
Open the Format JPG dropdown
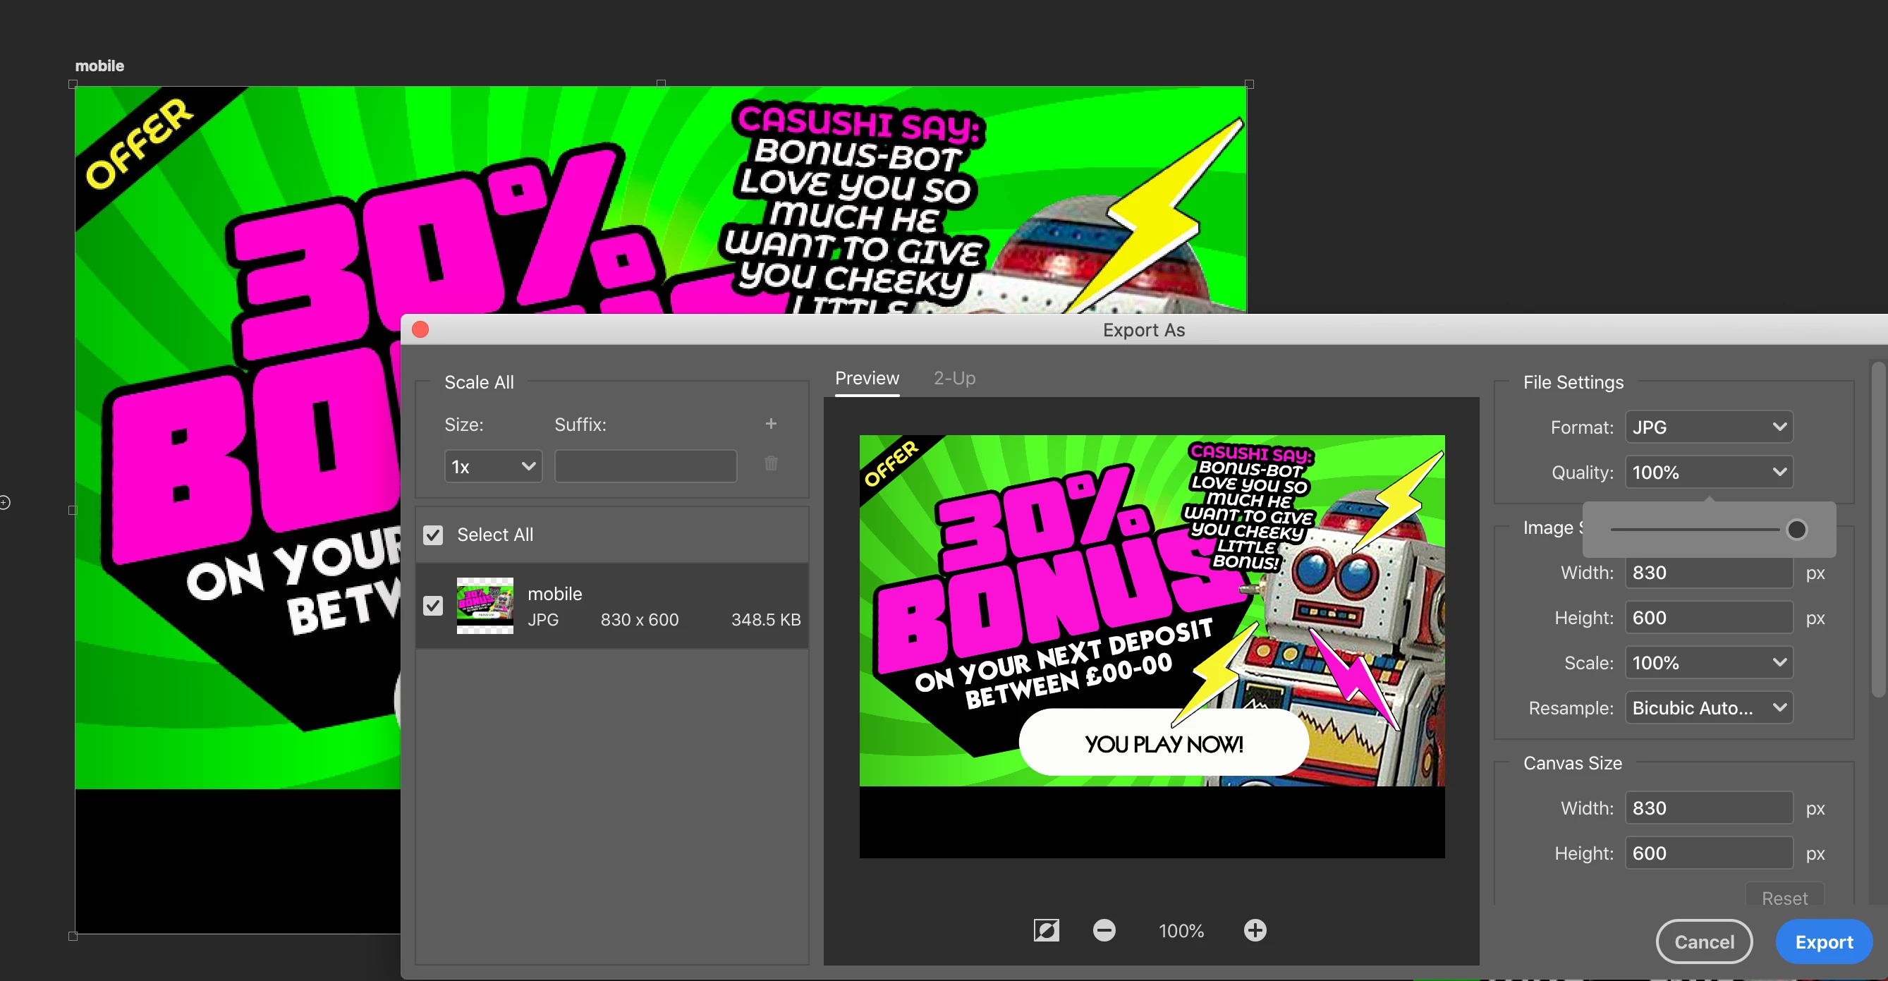[x=1708, y=427]
